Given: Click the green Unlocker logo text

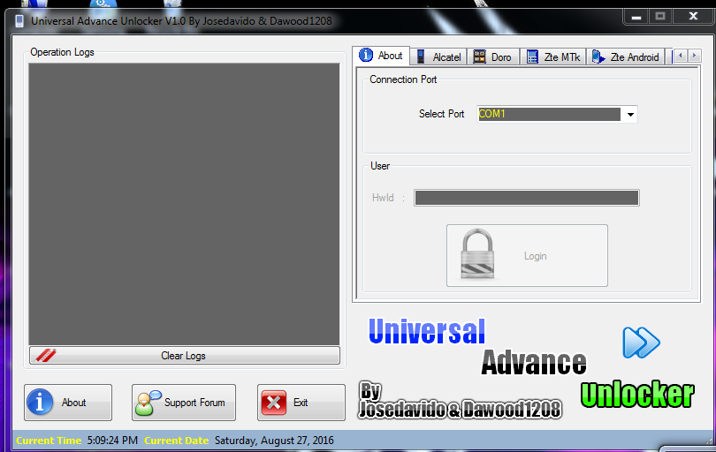Looking at the screenshot, I should tap(637, 394).
